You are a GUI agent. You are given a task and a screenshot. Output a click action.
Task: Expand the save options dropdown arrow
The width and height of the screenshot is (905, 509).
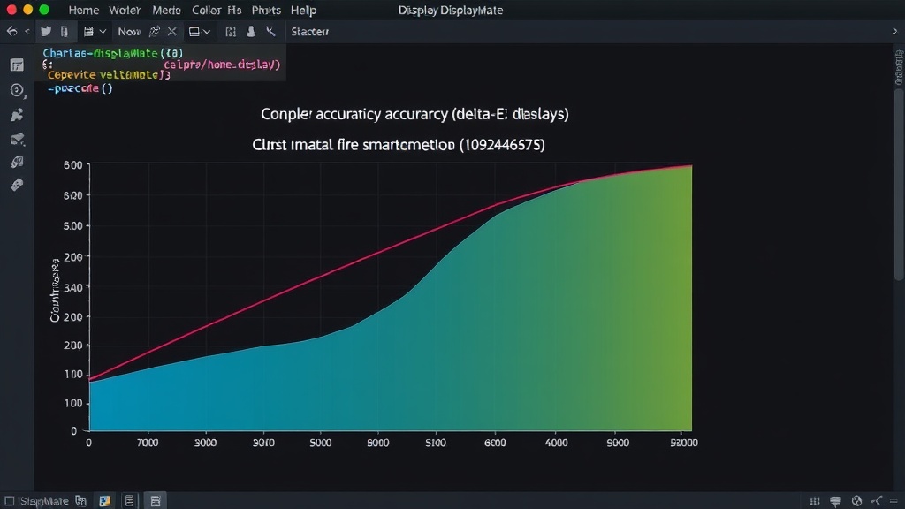point(103,32)
